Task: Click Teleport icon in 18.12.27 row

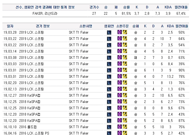Action: [120, 95]
